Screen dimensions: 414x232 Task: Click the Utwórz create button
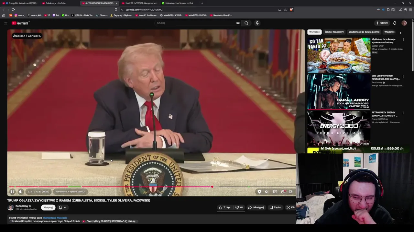[x=382, y=23]
